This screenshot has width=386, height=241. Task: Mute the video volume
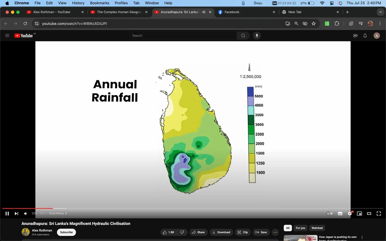coord(25,213)
